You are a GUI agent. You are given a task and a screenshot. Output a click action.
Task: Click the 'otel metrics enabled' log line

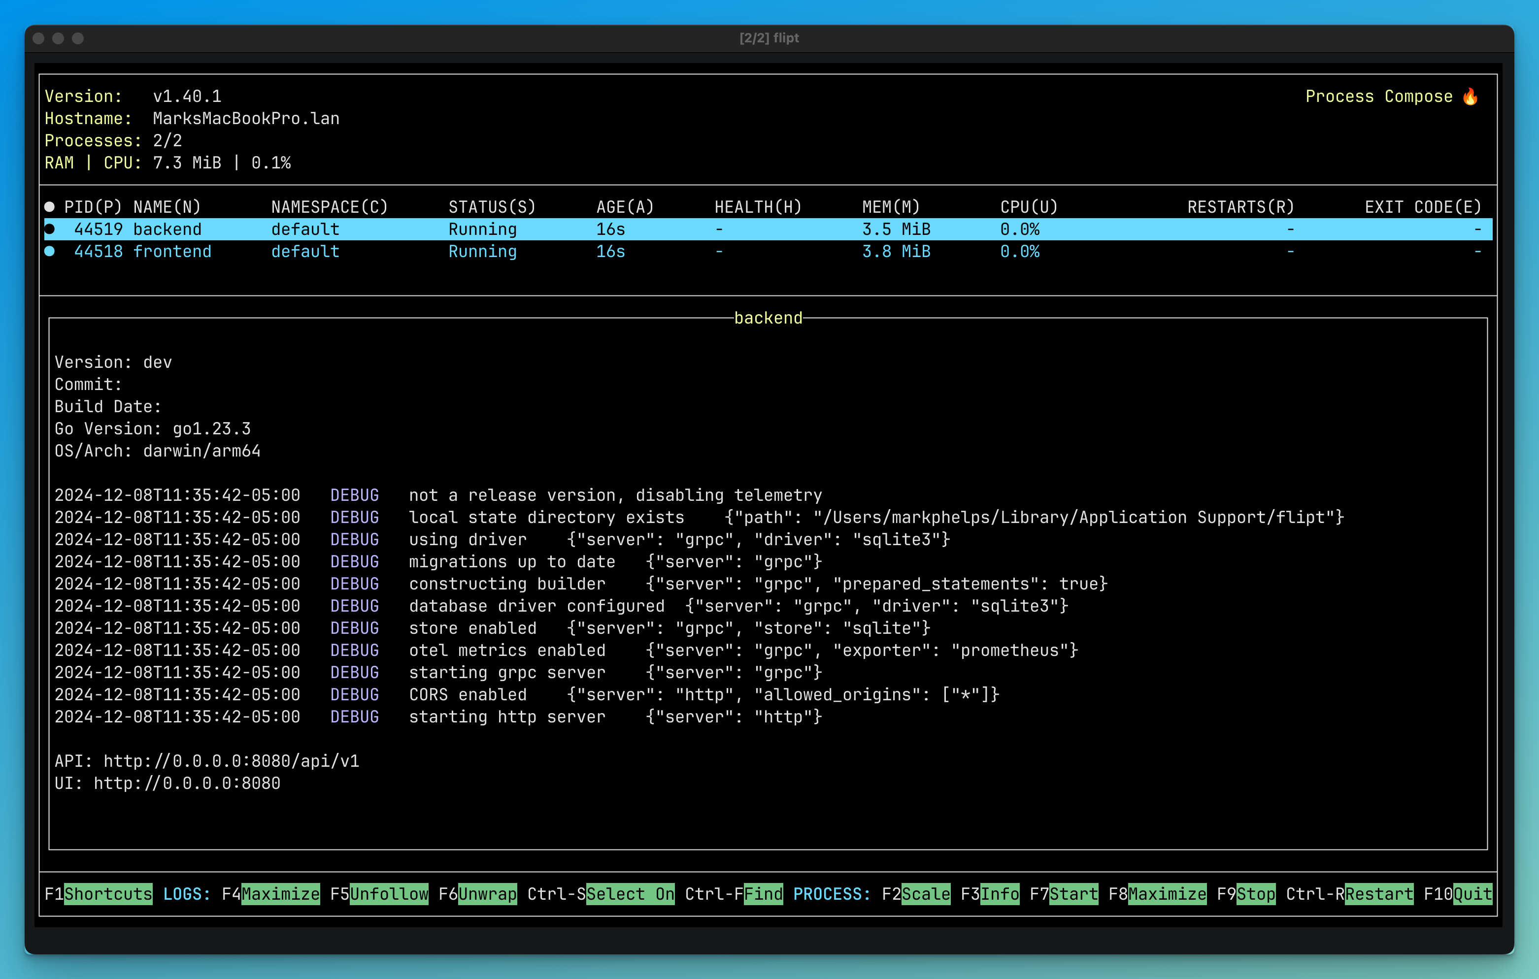[566, 650]
